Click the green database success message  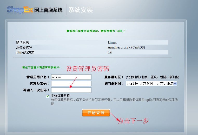click(96, 31)
